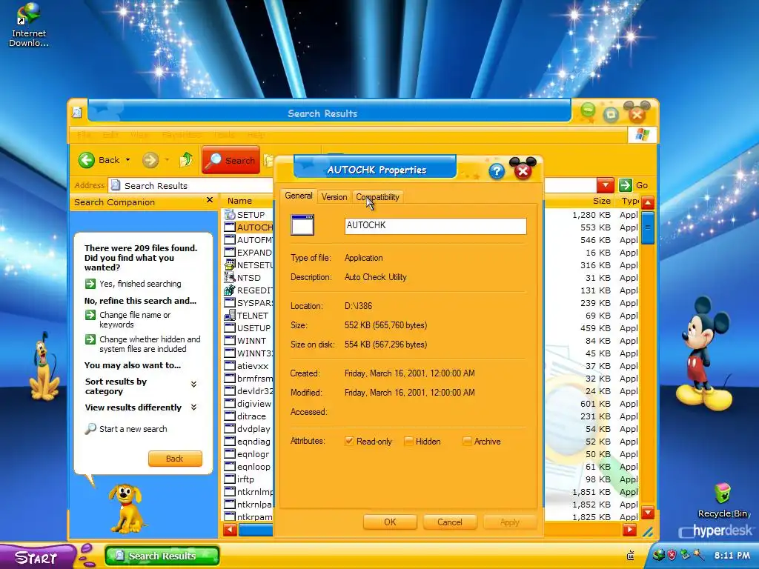The width and height of the screenshot is (759, 569).
Task: Click the green arrow next to Yes, finished searching
Action: point(90,284)
